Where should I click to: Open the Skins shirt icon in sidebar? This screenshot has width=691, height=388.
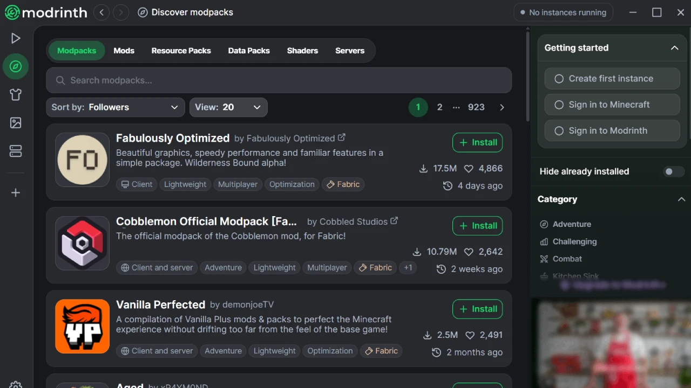point(16,95)
